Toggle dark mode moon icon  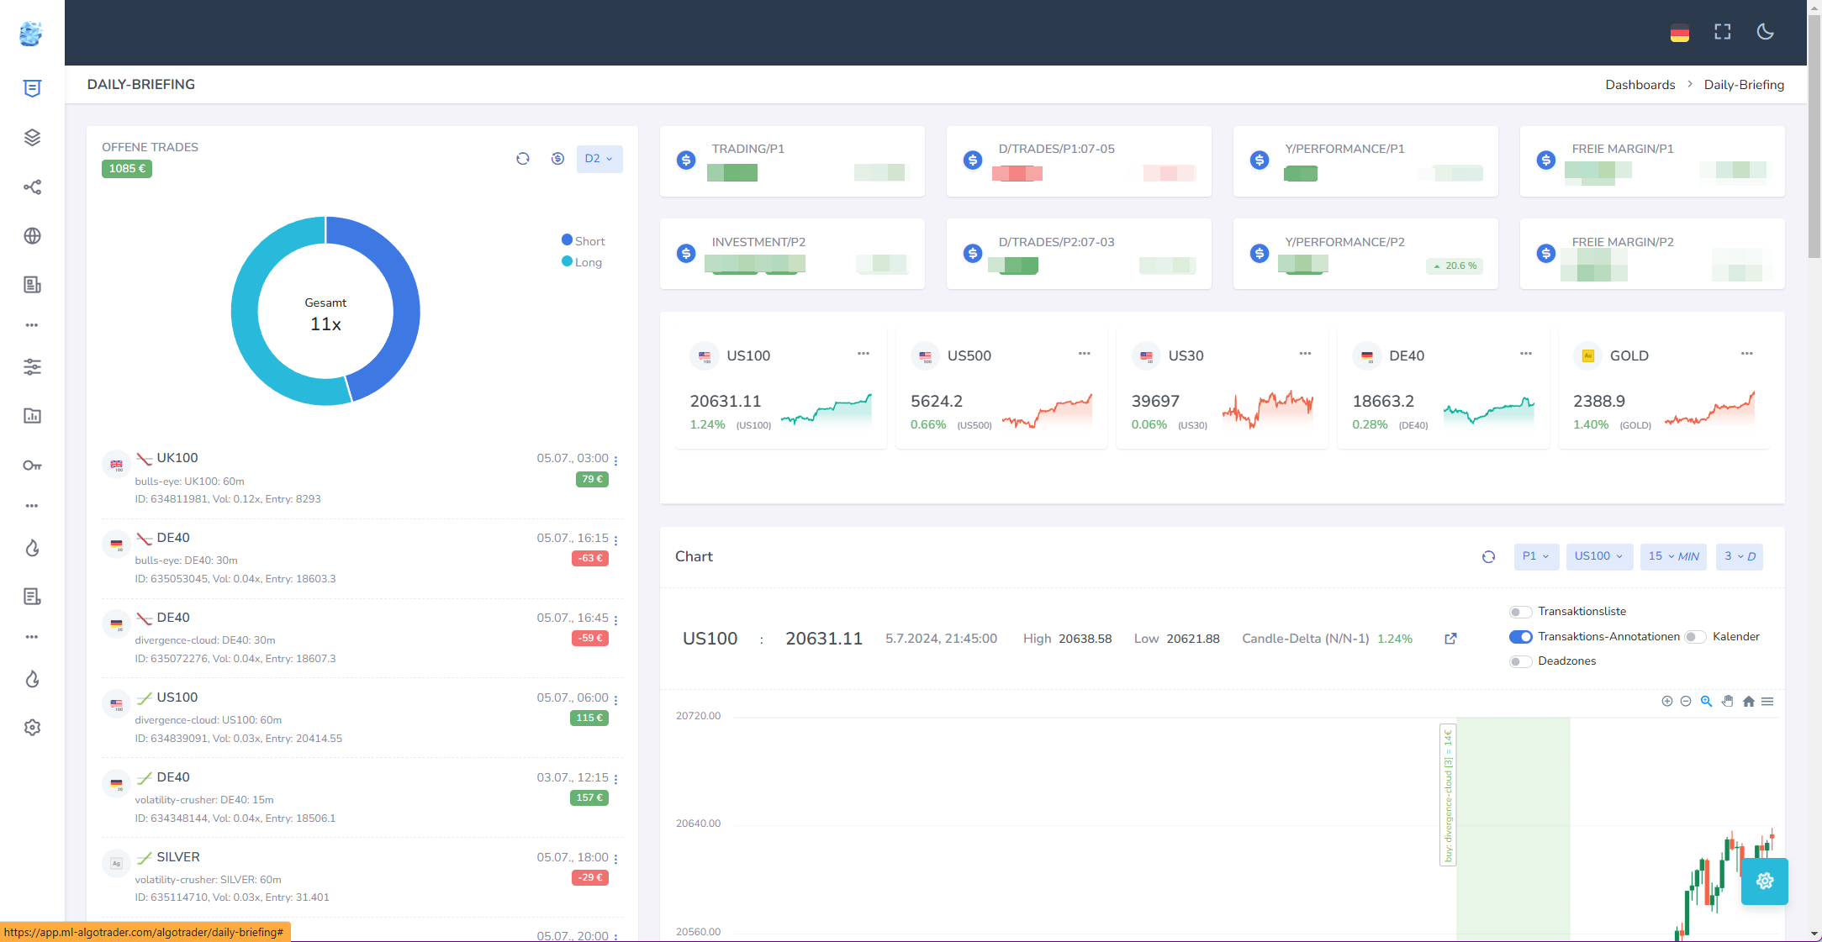[x=1765, y=32]
